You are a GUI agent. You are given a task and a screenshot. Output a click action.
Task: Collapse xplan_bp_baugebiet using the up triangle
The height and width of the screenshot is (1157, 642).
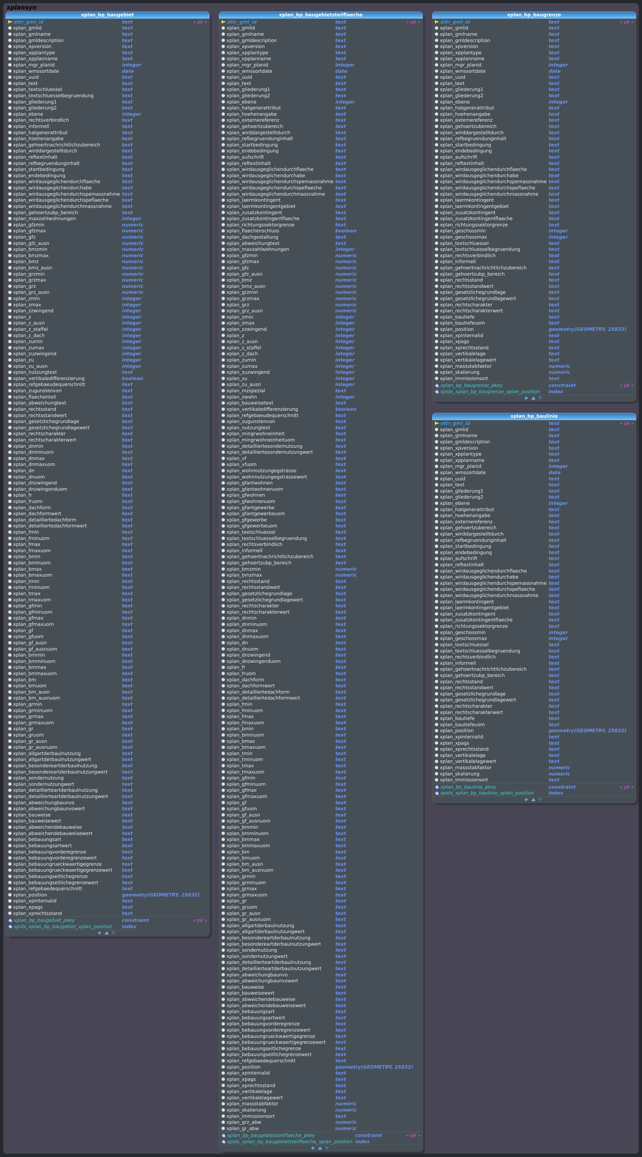tap(106, 933)
